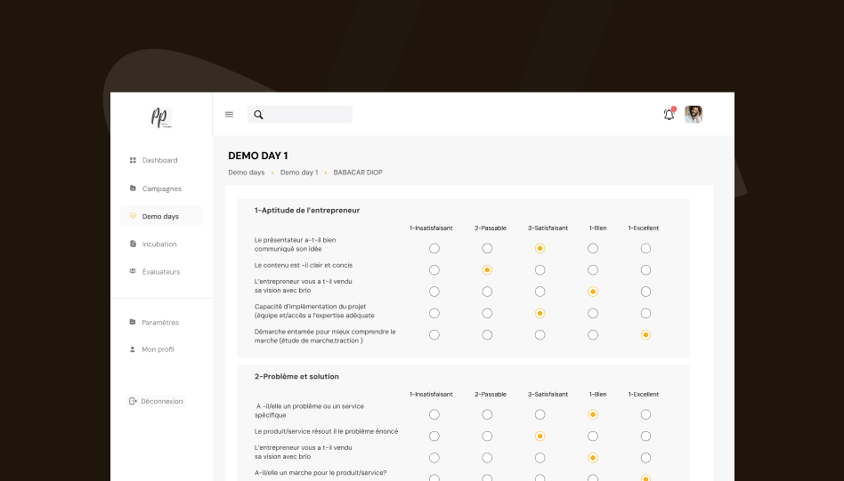The height and width of the screenshot is (481, 844).
Task: Open the Dashboard menu item
Action: [x=161, y=160]
